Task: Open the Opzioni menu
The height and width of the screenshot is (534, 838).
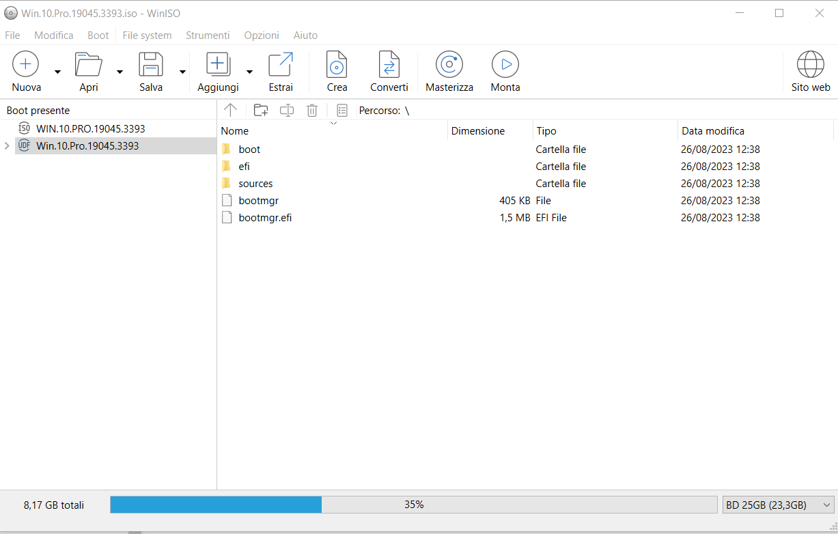Action: 262,36
